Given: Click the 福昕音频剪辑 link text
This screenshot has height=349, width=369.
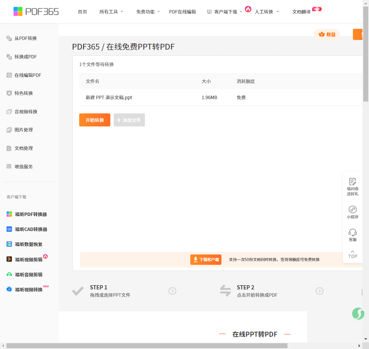Looking at the screenshot, I should 29,274.
